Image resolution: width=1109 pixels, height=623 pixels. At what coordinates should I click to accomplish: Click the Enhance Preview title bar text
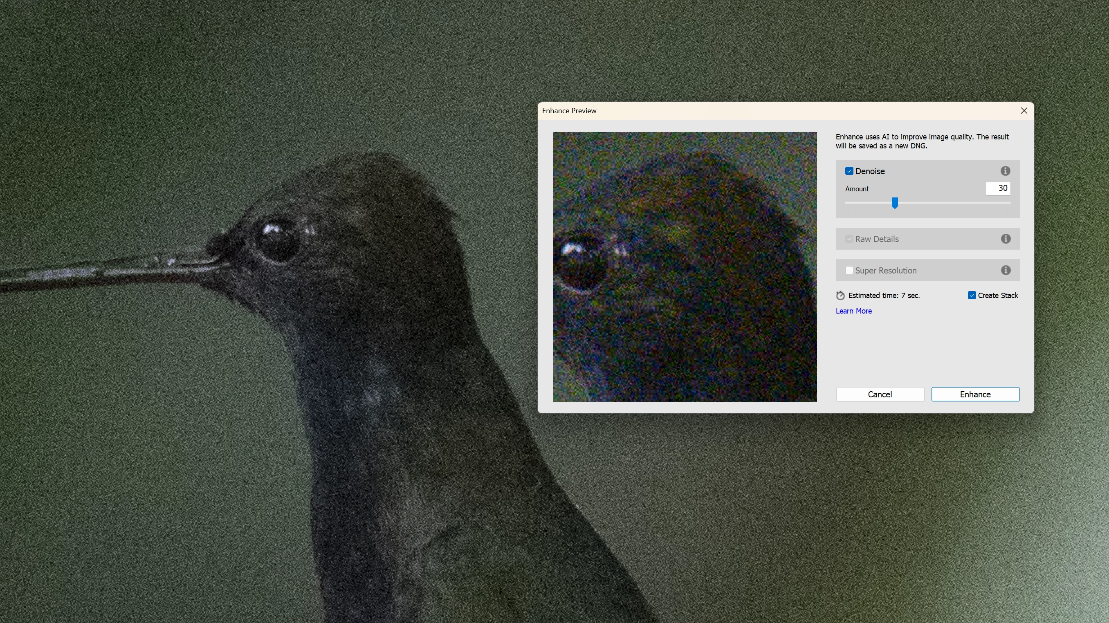pos(569,111)
